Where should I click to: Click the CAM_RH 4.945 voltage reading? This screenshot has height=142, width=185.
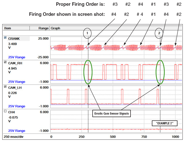[13, 68]
